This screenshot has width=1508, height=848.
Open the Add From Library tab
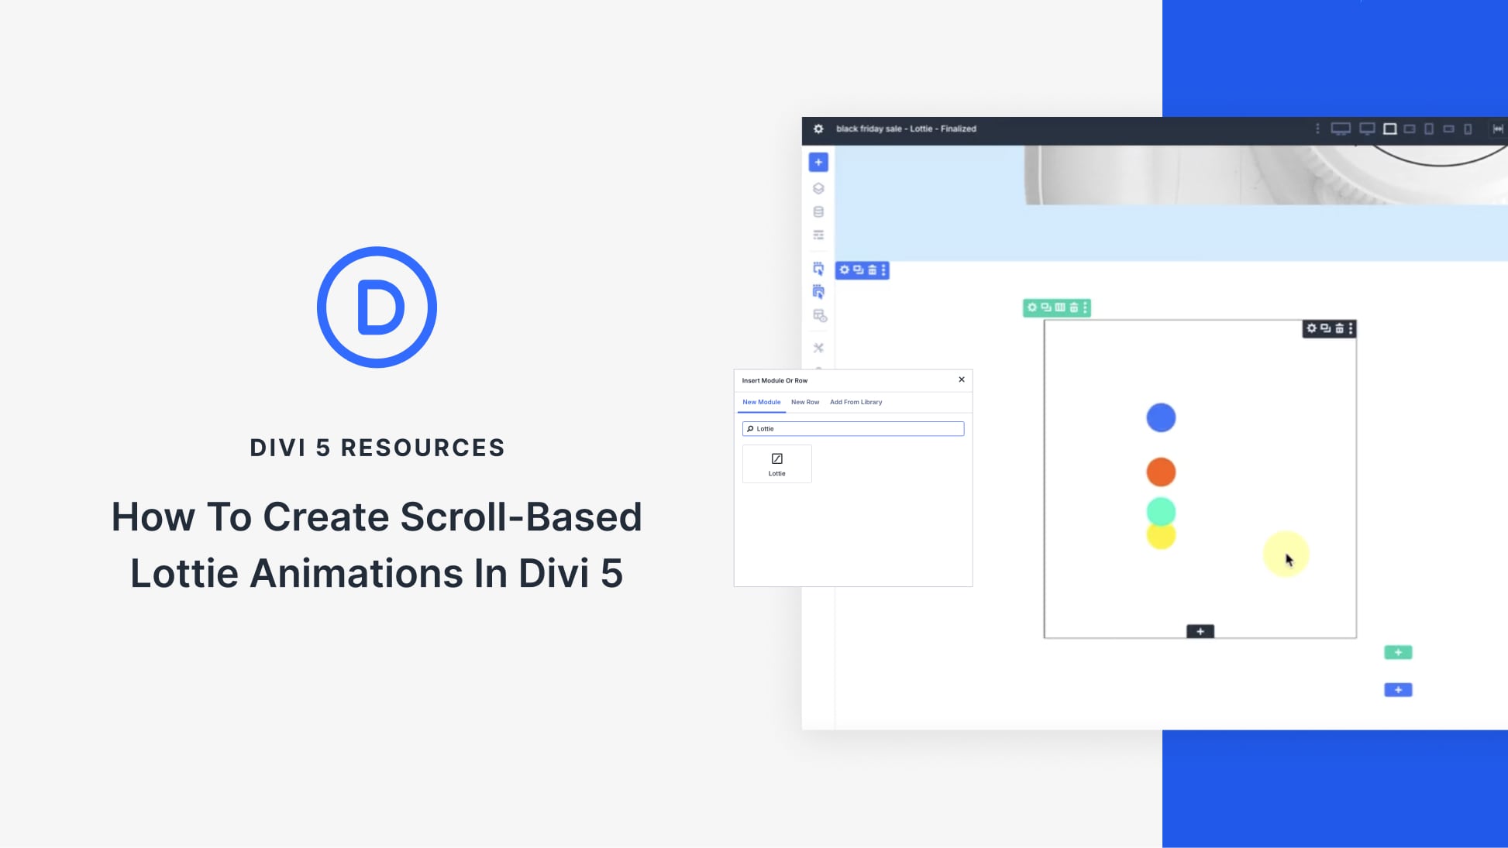tap(856, 402)
